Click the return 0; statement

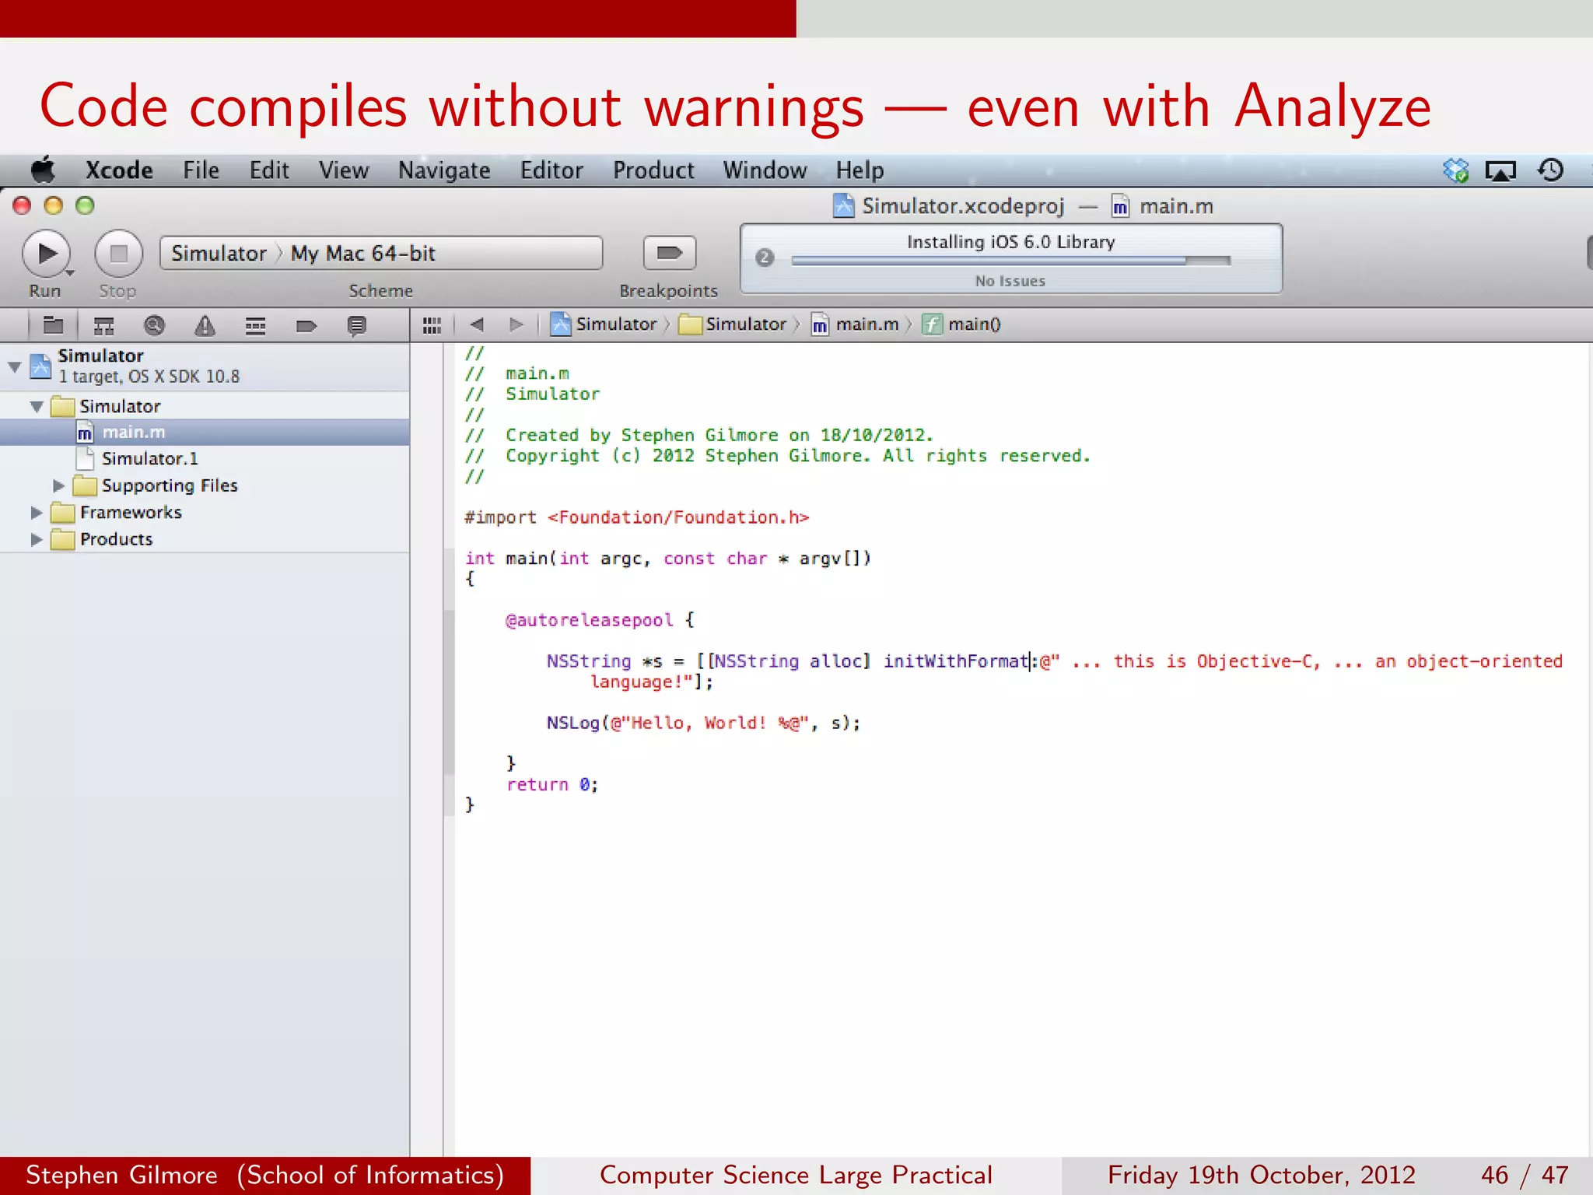[x=552, y=784]
